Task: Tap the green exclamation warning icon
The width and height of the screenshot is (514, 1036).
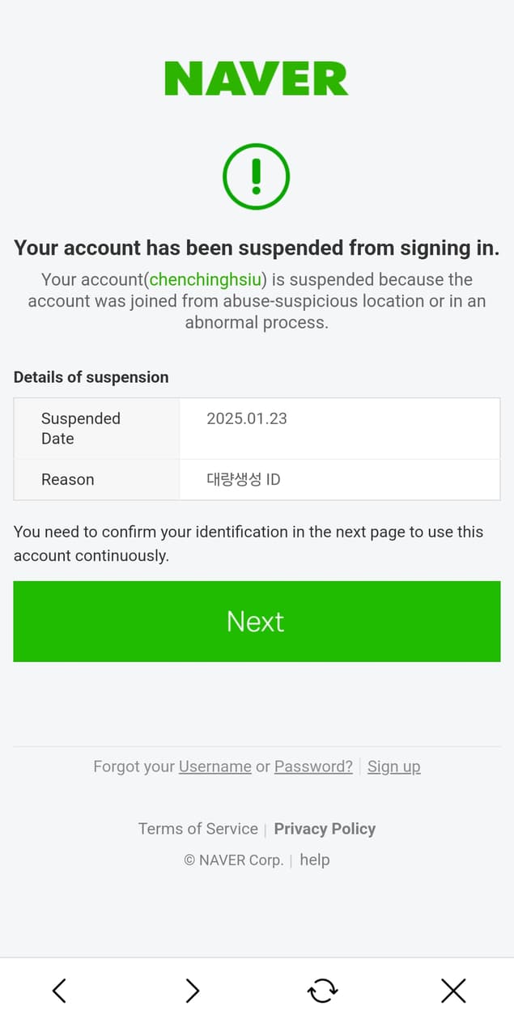Action: (257, 176)
